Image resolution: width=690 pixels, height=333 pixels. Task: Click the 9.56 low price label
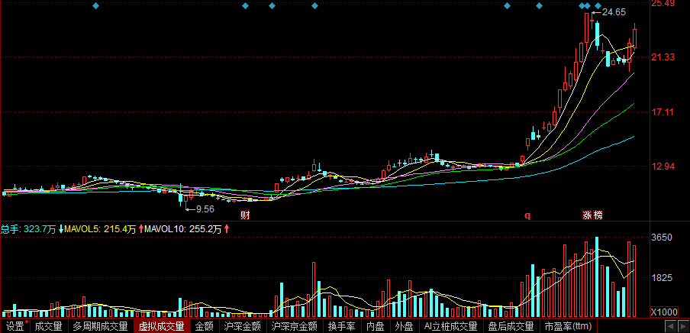(205, 209)
